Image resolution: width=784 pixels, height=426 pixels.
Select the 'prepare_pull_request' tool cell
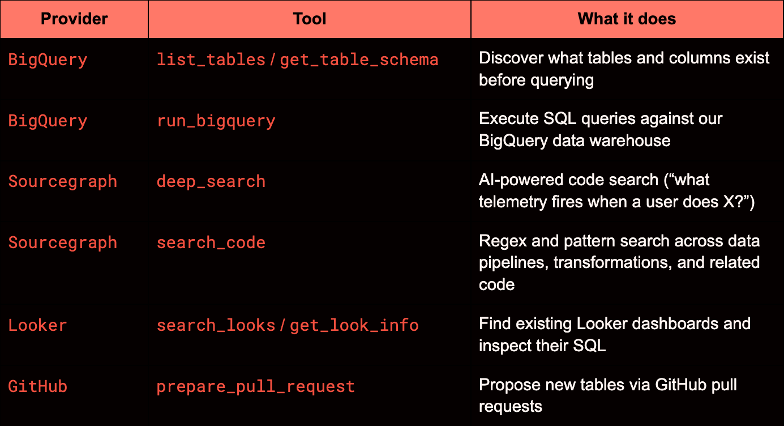pos(255,386)
